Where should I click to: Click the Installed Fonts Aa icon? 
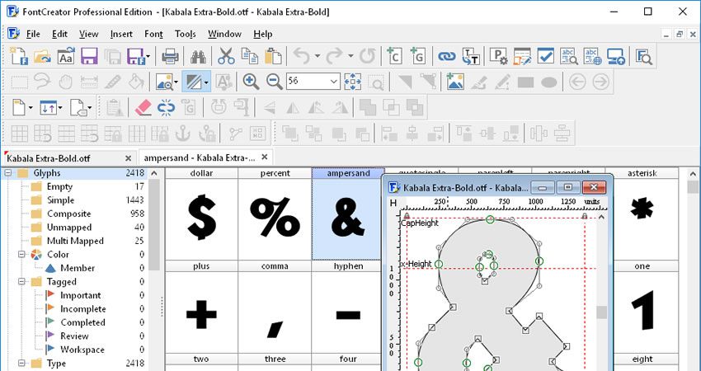(x=66, y=56)
